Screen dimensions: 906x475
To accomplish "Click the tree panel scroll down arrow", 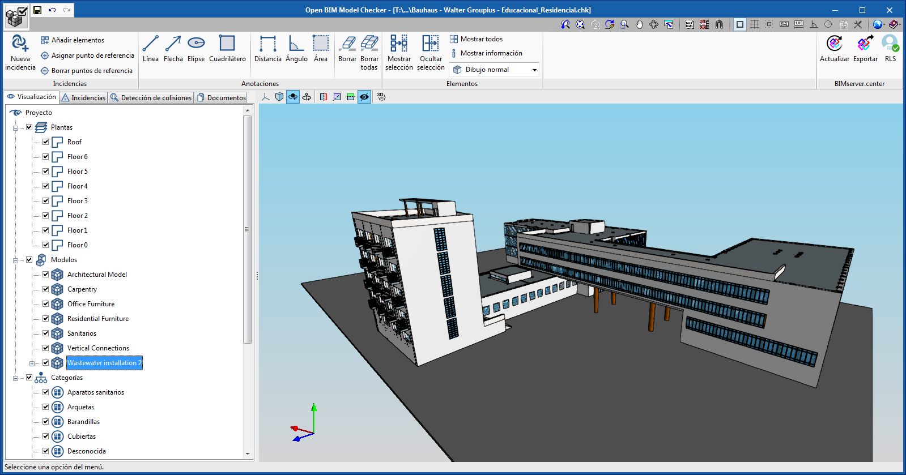I will coord(247,454).
